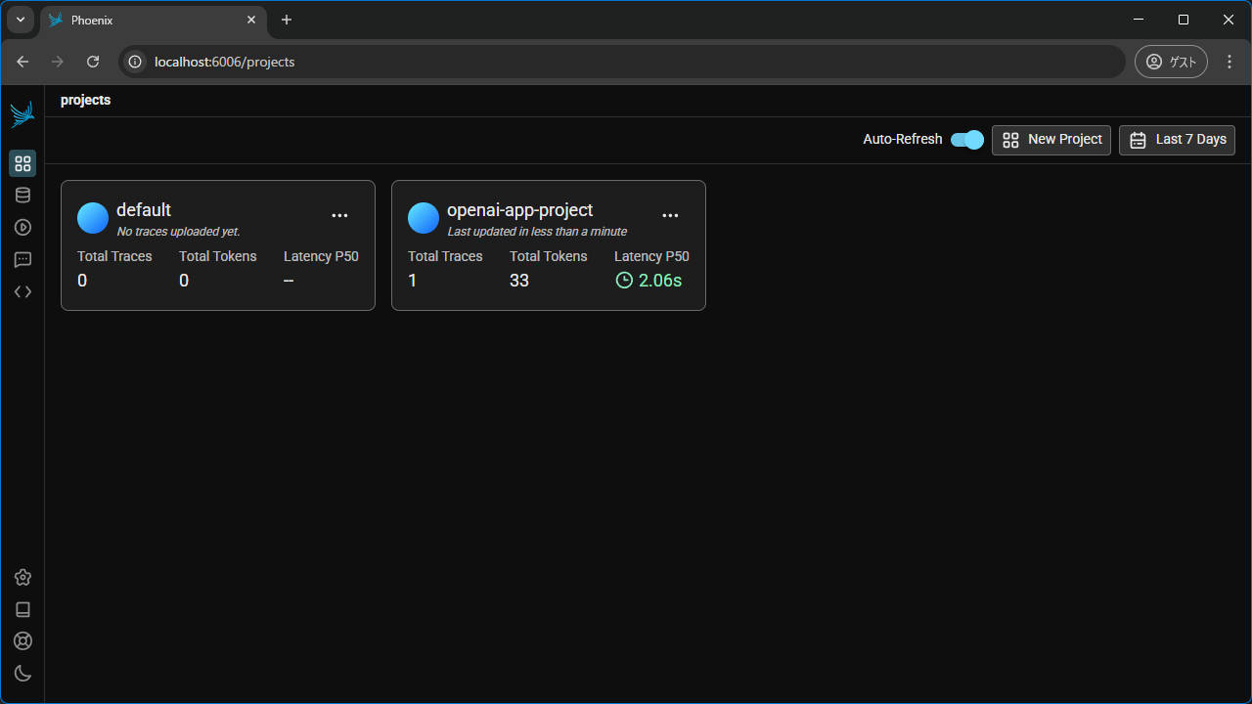
Task: Click the default project's blue gradient circle
Action: (x=93, y=218)
